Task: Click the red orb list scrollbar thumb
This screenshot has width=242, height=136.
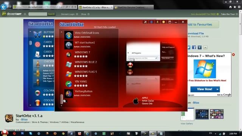Action: pos(61,99)
